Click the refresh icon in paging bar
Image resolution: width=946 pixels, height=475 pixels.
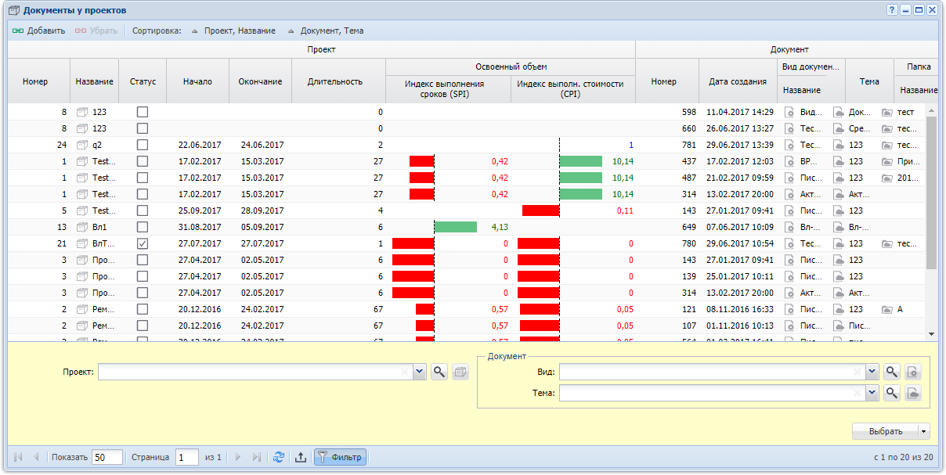point(279,457)
